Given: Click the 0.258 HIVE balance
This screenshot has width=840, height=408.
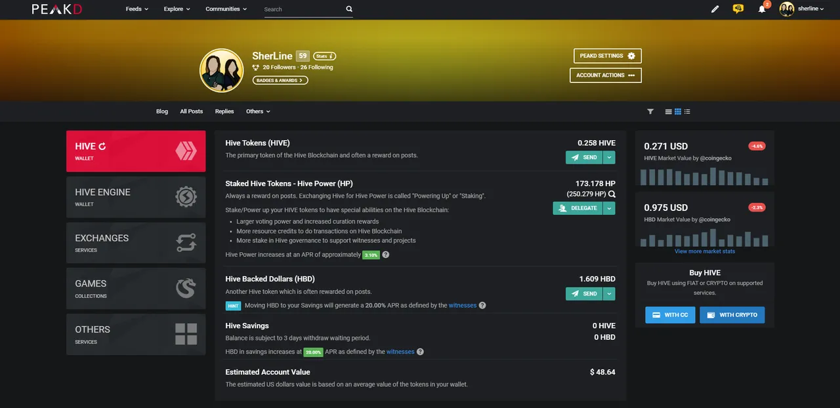Looking at the screenshot, I should click(x=597, y=143).
